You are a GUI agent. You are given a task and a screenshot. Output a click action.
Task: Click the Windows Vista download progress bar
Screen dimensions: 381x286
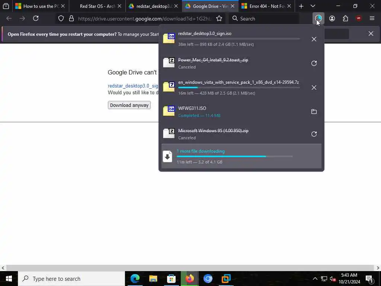point(239,88)
